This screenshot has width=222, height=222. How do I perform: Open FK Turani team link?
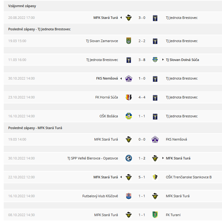pyautogui.click(x=173, y=215)
